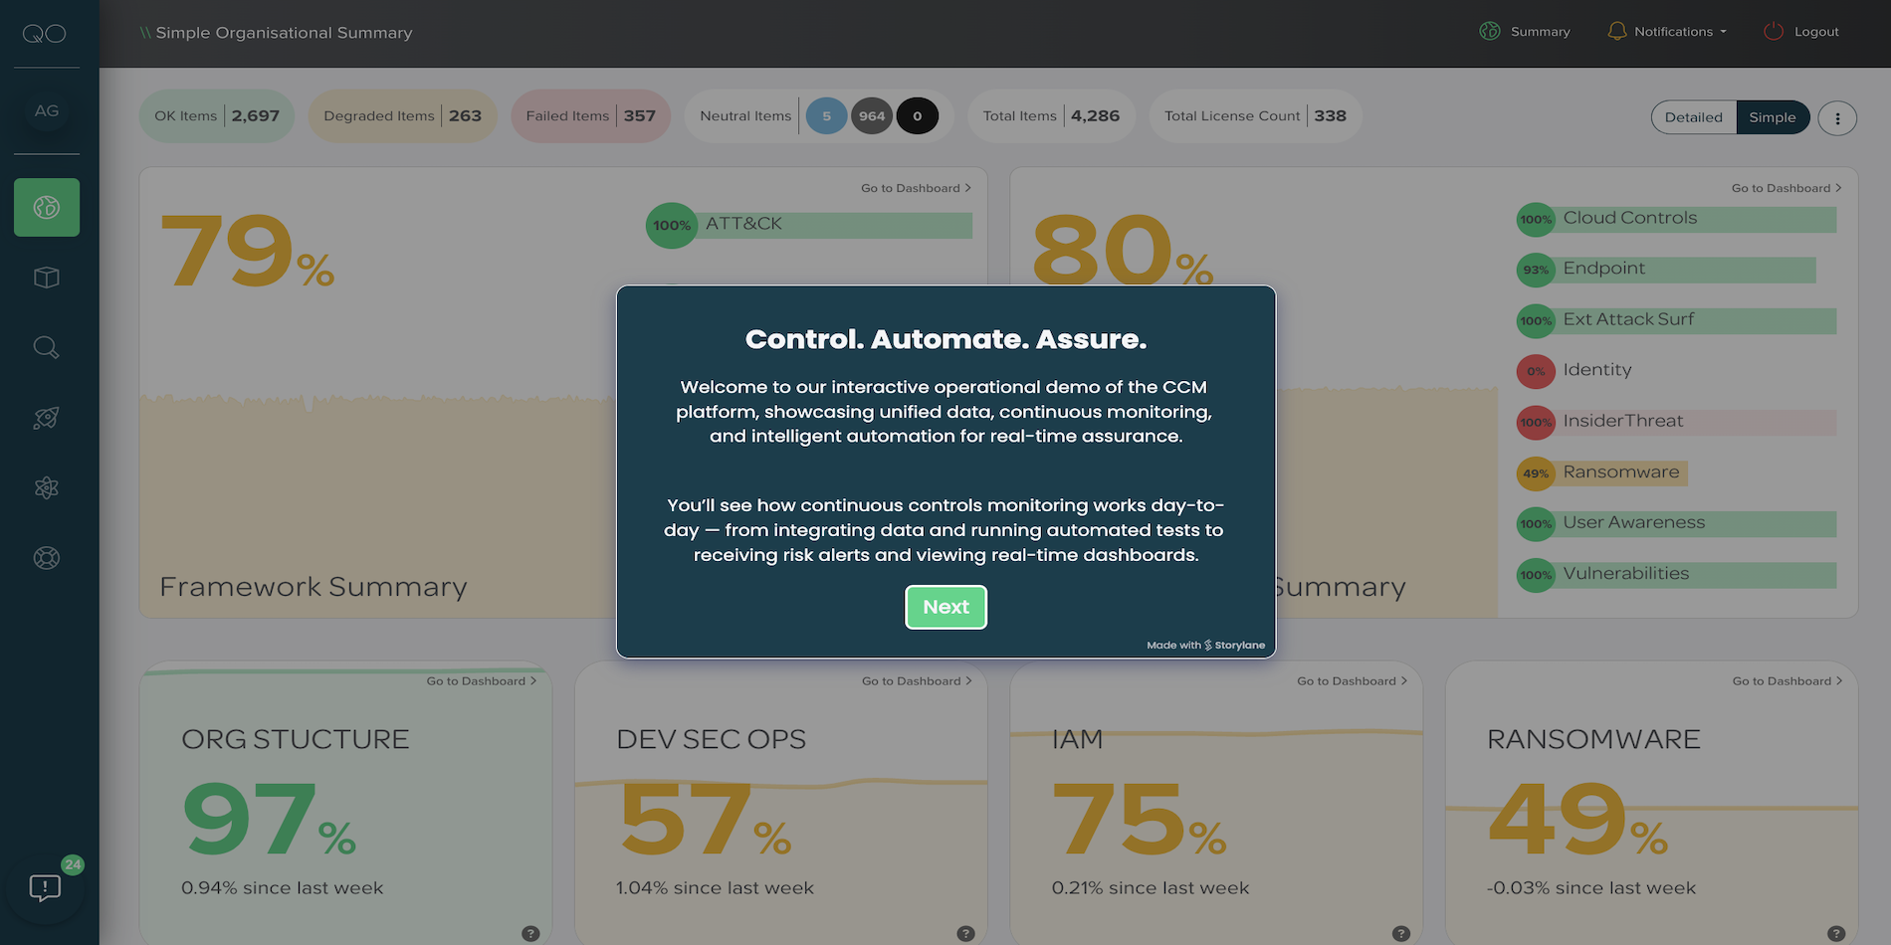Viewport: 1891px width, 945px height.
Task: Click the active green dashboard sidebar icon
Action: point(47,207)
